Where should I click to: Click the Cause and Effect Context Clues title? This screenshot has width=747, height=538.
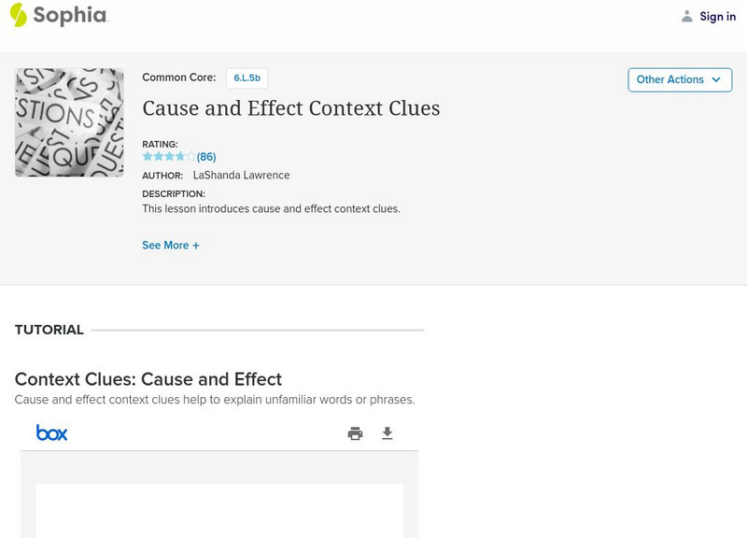(x=291, y=108)
